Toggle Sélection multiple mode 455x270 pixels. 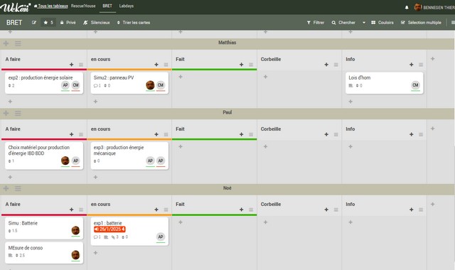[x=421, y=22]
